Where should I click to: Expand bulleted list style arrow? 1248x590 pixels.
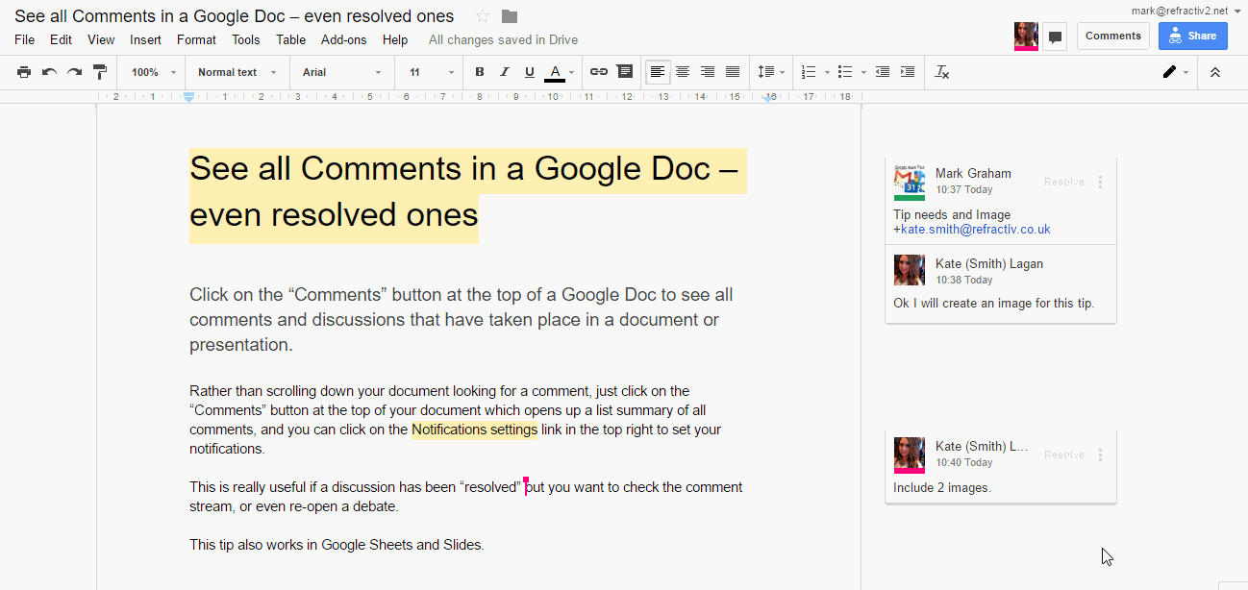(863, 73)
